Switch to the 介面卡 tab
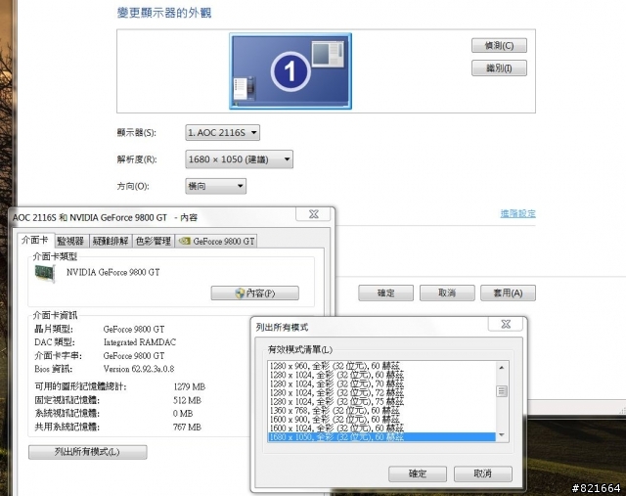 click(35, 240)
